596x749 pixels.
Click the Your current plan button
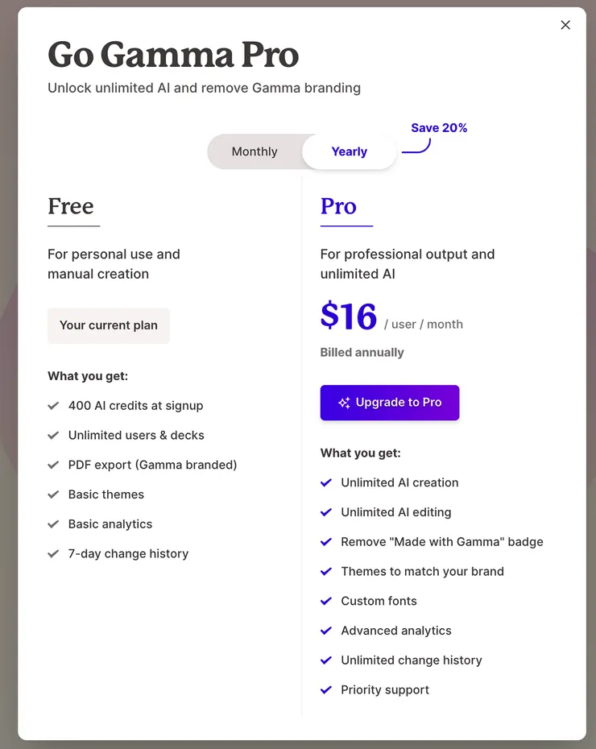[x=109, y=325]
